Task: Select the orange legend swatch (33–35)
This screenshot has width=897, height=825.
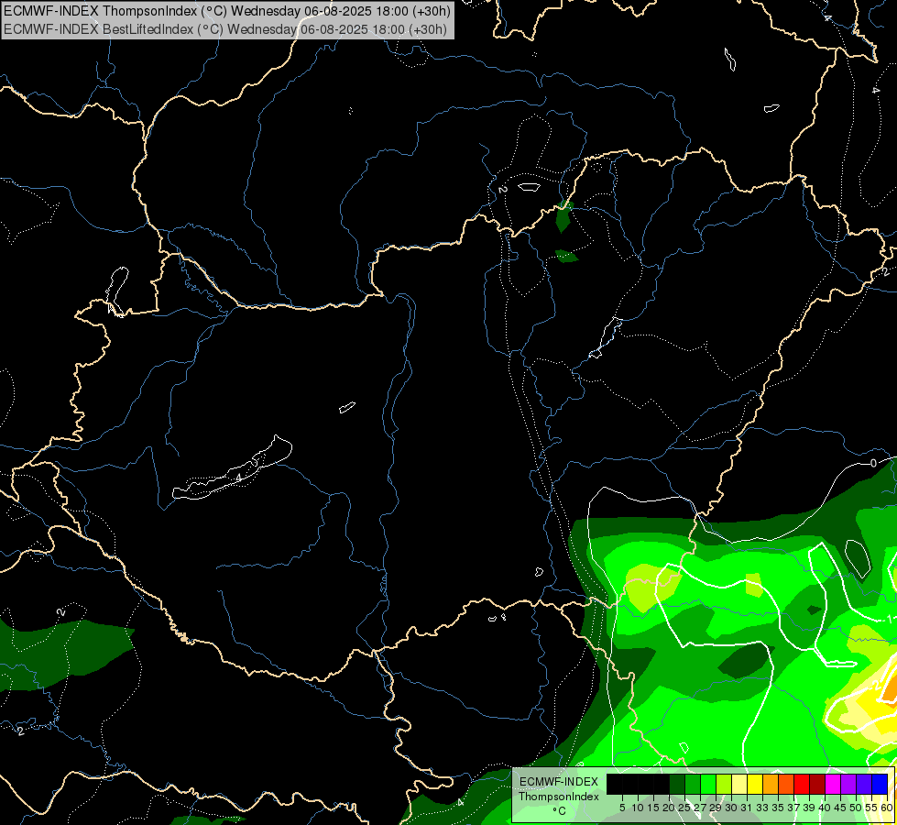Action: pos(771,785)
